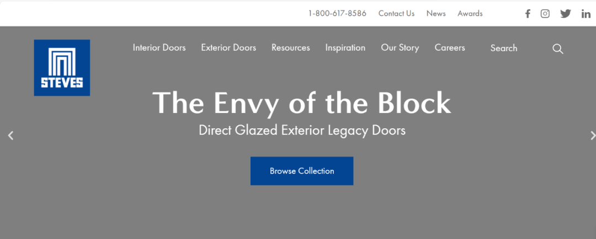The image size is (596, 239).
Task: Open the Exterior Doors menu
Action: pyautogui.click(x=228, y=48)
